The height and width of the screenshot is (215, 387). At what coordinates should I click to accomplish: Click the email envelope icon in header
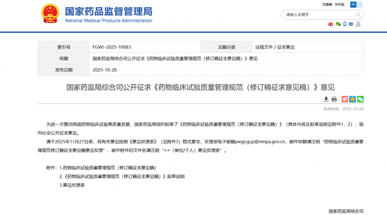click(352, 24)
